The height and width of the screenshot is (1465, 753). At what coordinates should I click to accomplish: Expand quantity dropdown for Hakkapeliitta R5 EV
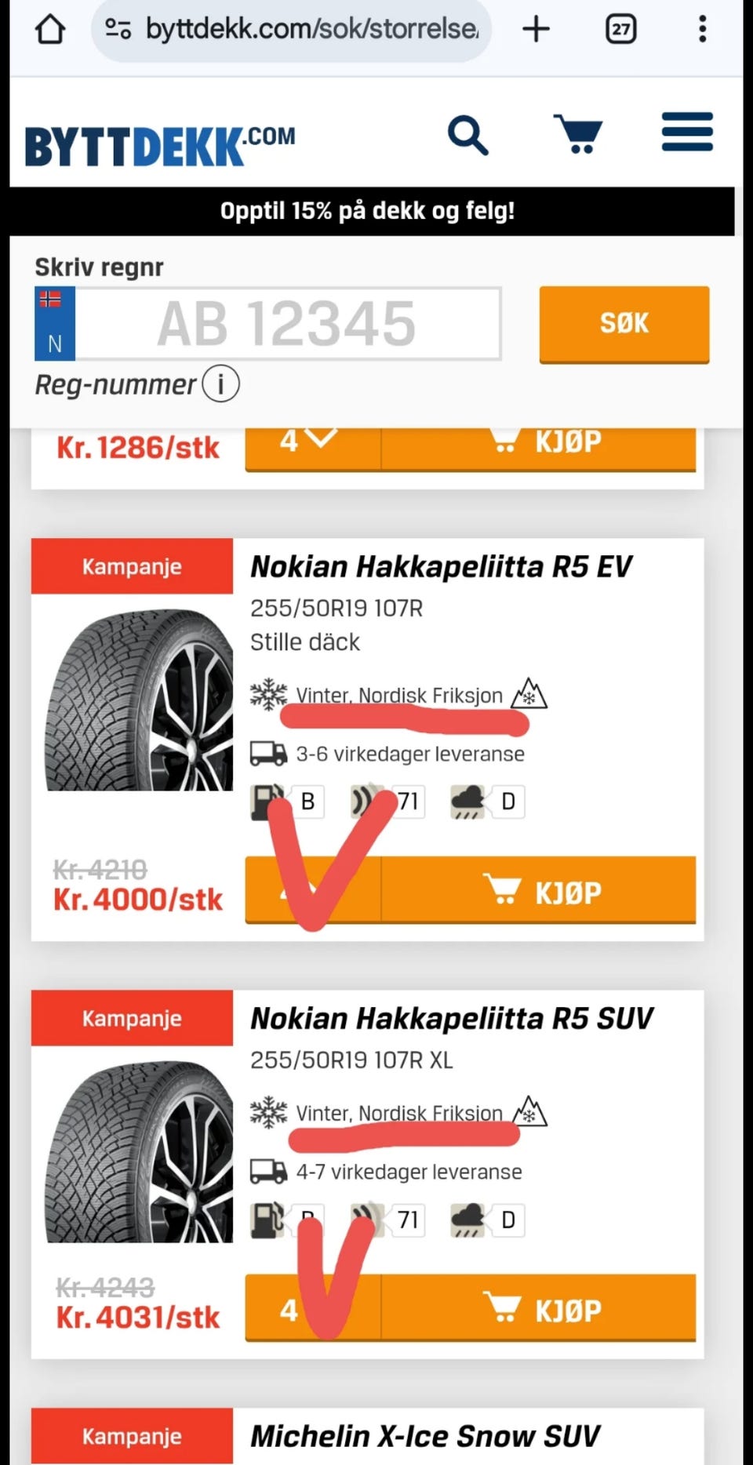click(x=313, y=889)
